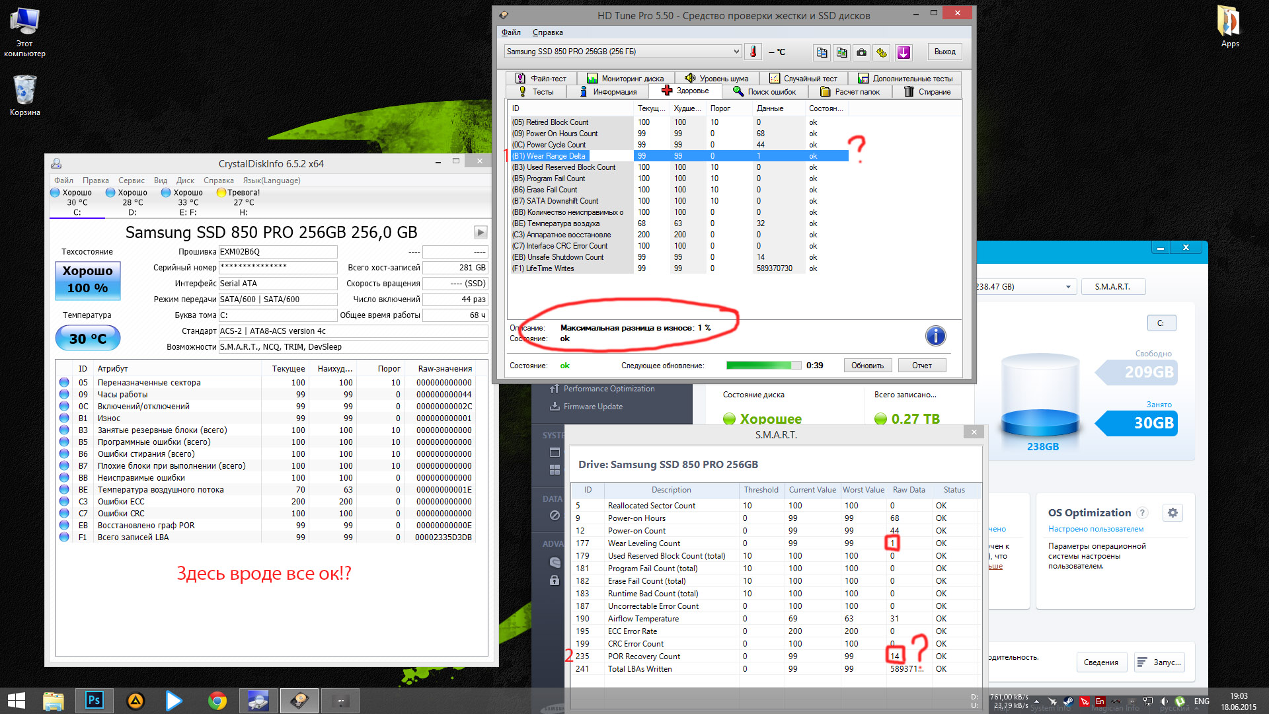This screenshot has width=1269, height=714.
Task: Select Firmware Update in Magician sidebar
Action: (592, 407)
